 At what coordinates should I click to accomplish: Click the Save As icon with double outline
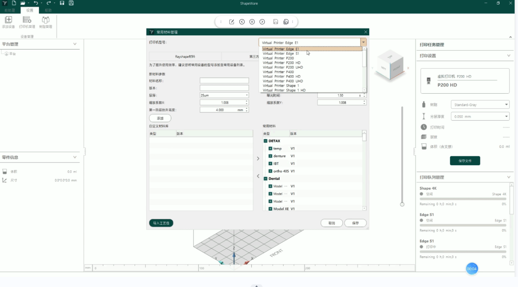71,3
